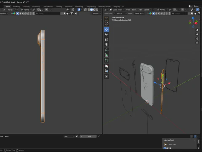
Task: Click the filter funnel icon in left viewport header
Action: pyautogui.click(x=72, y=14)
